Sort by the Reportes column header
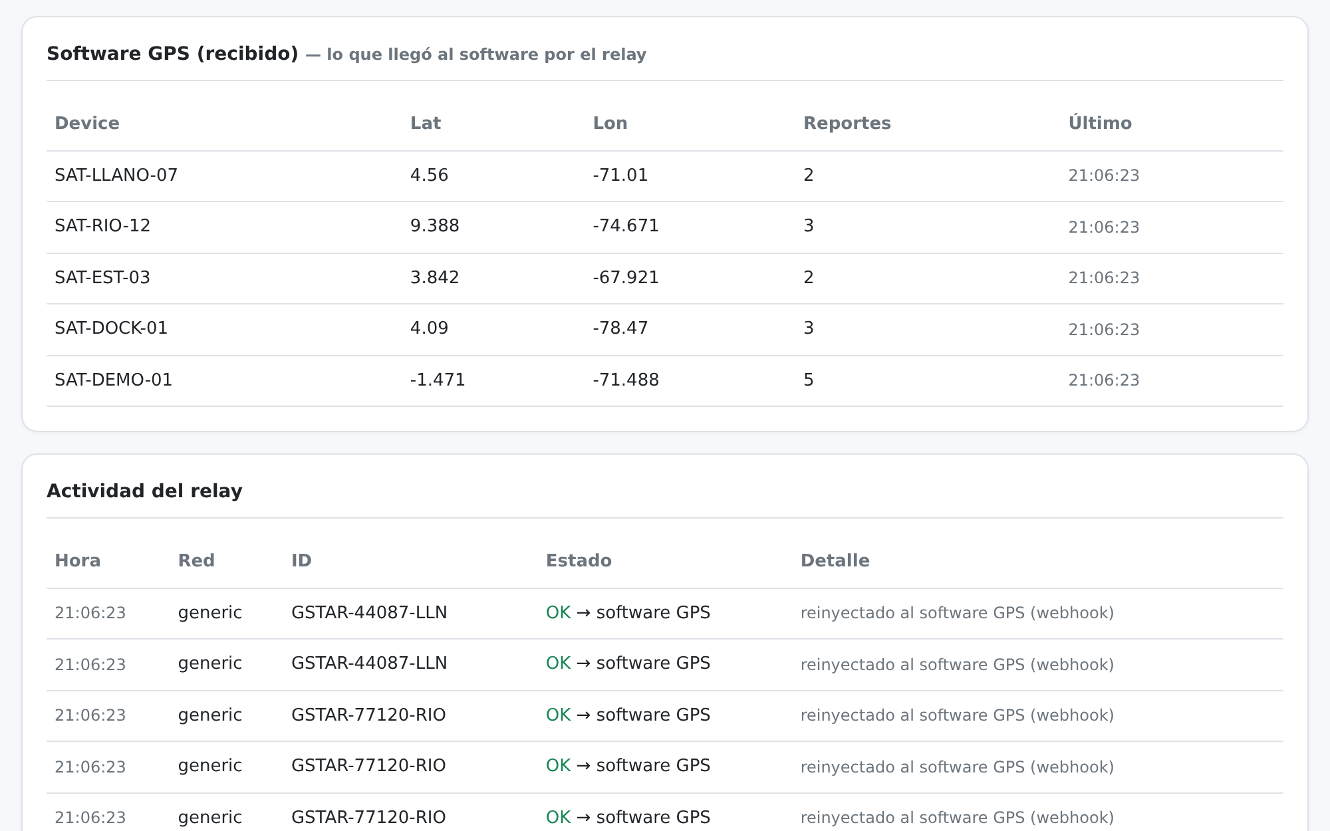Screen dimensions: 1330x831 847,123
